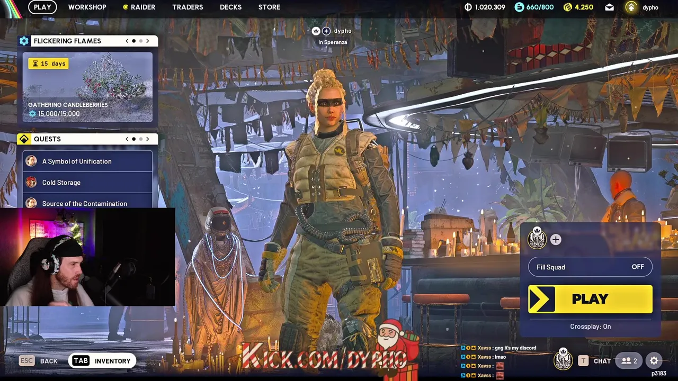Click the Quests diamond icon

point(24,139)
